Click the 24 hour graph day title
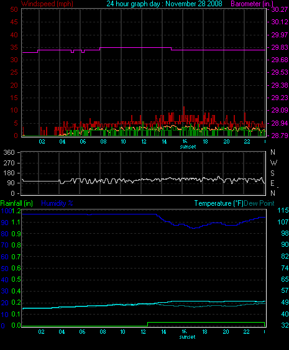 [164, 4]
